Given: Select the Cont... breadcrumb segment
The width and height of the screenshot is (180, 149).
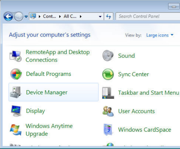Looking at the screenshot, I should pyautogui.click(x=49, y=16).
